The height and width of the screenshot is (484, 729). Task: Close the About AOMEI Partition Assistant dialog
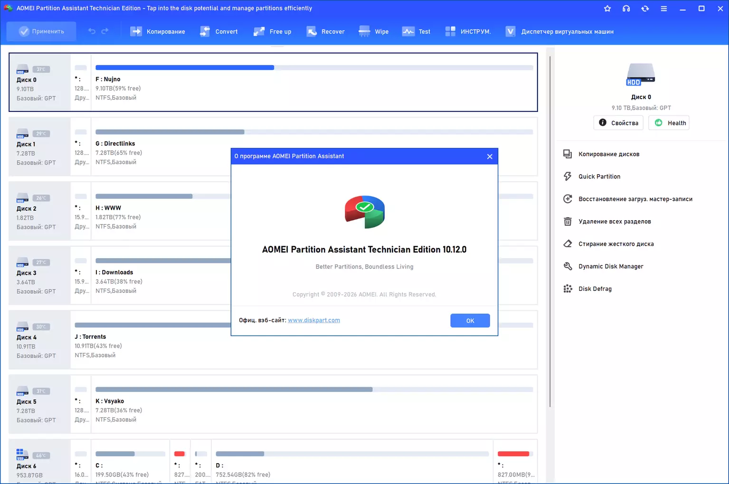490,157
